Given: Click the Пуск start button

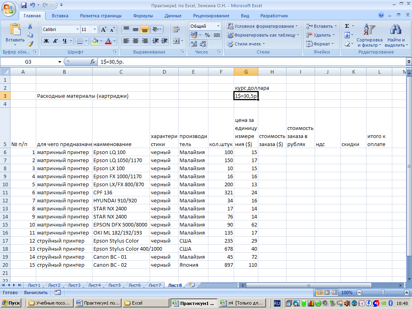Looking at the screenshot, I should tap(12, 303).
